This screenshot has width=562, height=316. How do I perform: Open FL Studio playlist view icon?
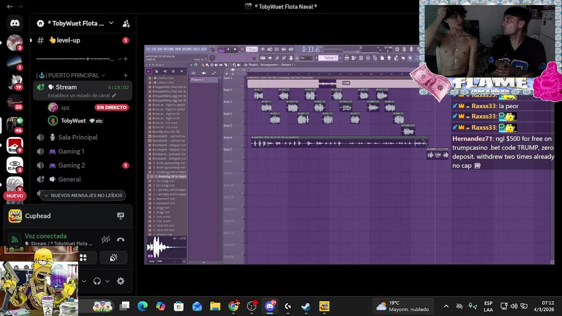(x=347, y=58)
